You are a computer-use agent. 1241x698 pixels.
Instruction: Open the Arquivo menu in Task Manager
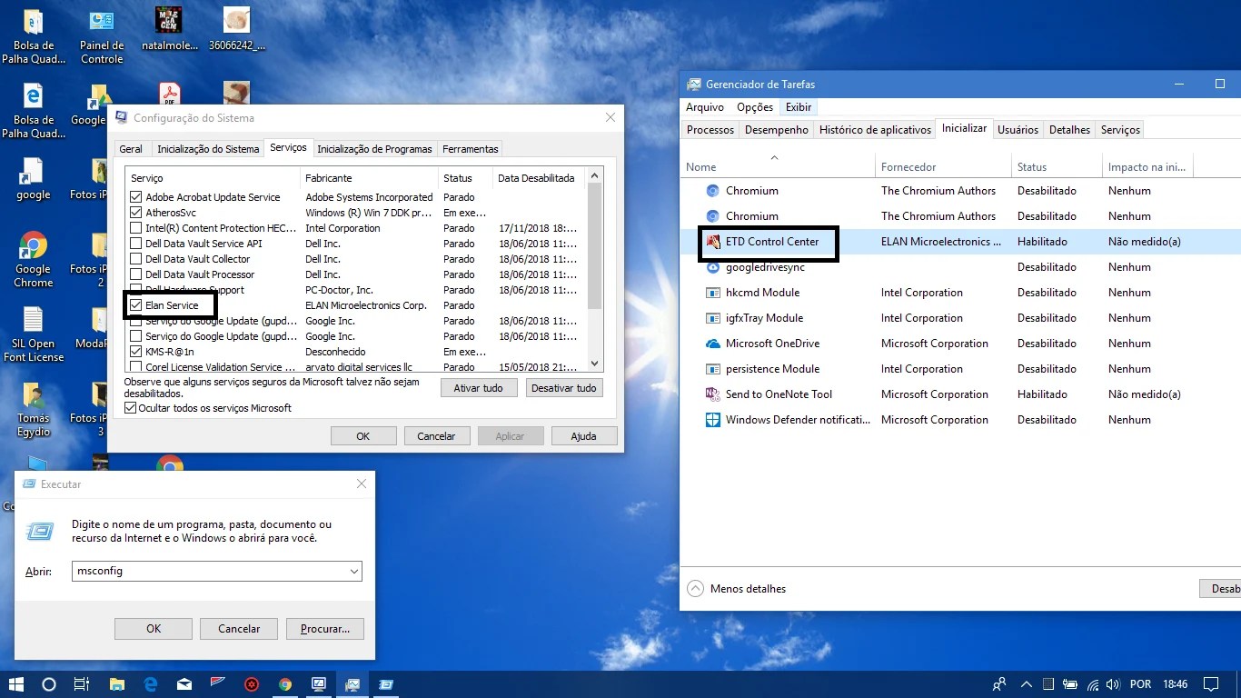(705, 107)
